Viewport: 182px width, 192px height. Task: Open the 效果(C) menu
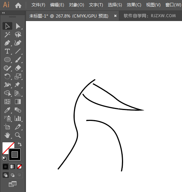coord(134,5)
